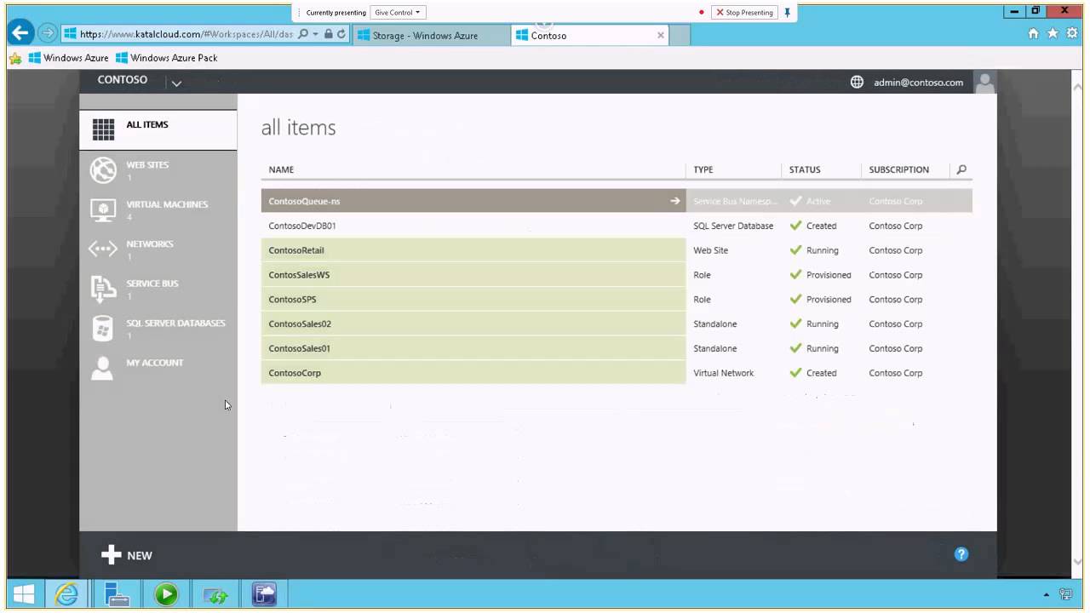Click the browser Favorites star icon
The height and width of the screenshot is (613, 1090).
click(x=1053, y=33)
